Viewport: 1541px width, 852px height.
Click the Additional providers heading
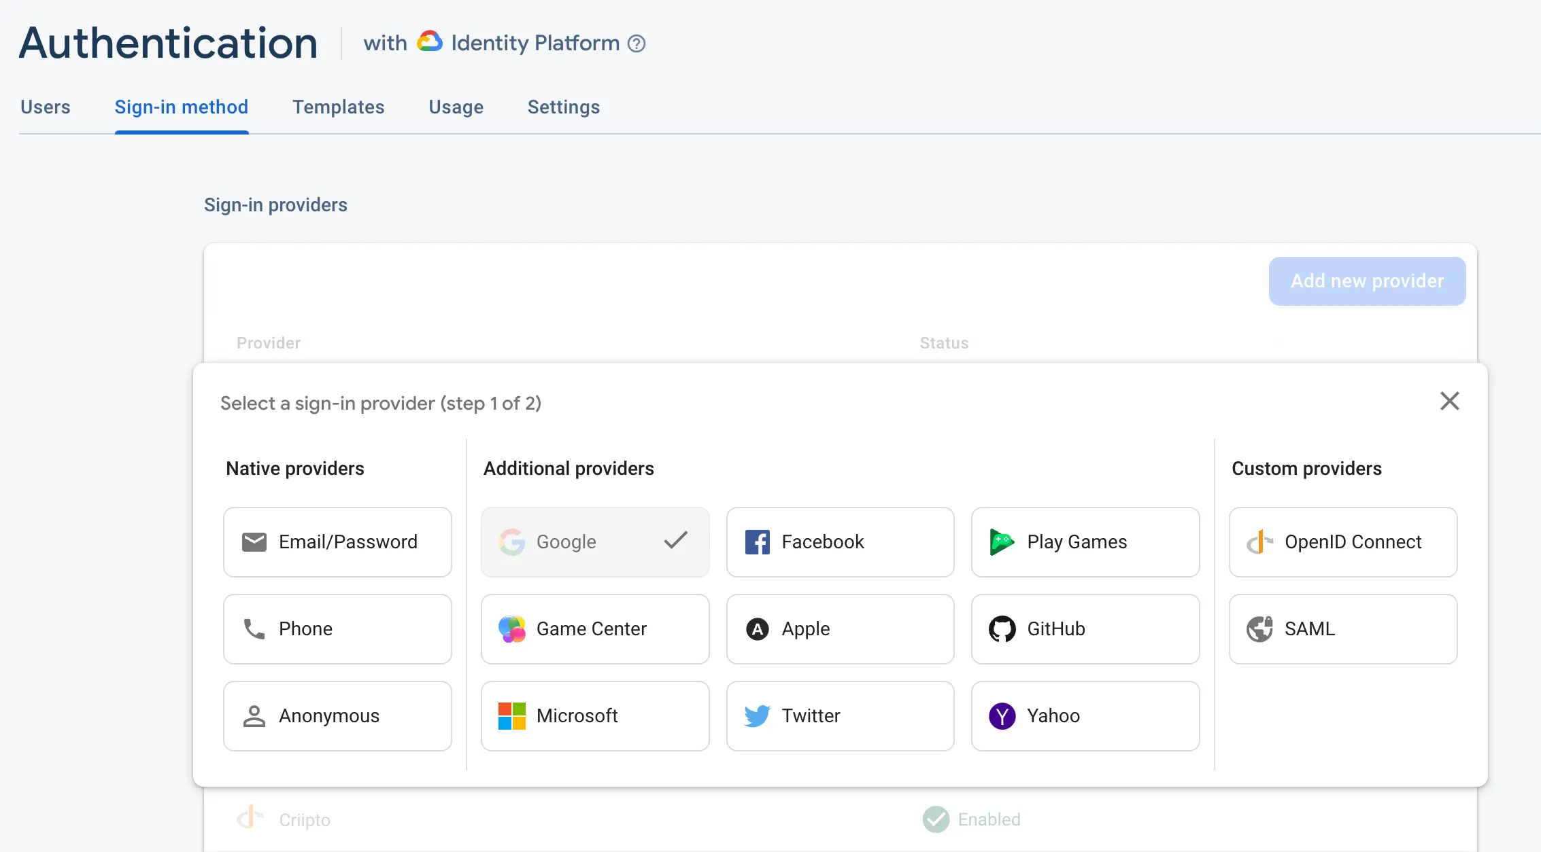tap(569, 469)
